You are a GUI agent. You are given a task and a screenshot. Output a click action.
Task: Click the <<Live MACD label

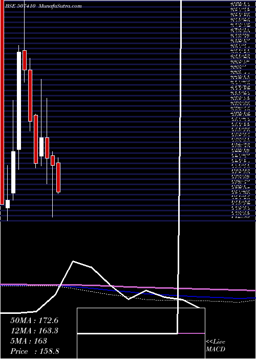click(216, 346)
